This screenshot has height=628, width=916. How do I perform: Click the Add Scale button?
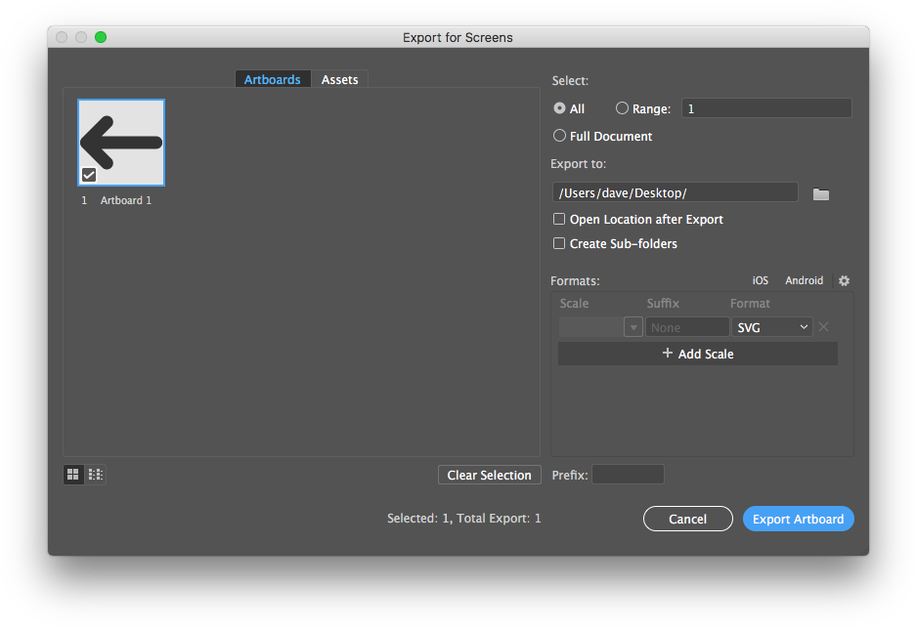(698, 354)
